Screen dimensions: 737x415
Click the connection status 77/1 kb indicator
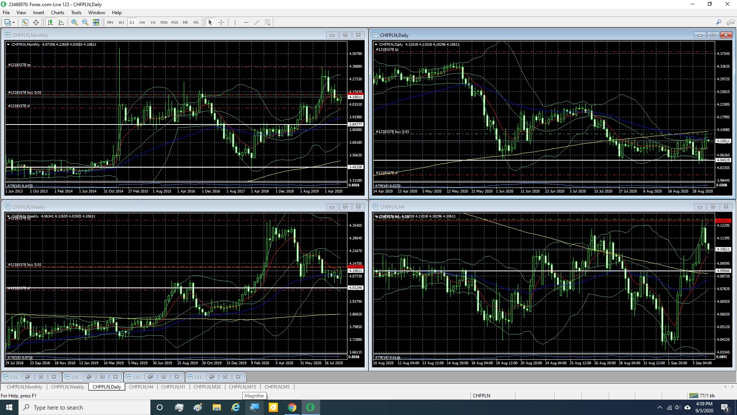tap(702, 396)
